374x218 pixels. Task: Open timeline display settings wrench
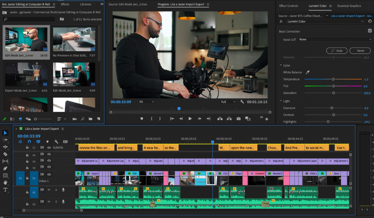56,142
